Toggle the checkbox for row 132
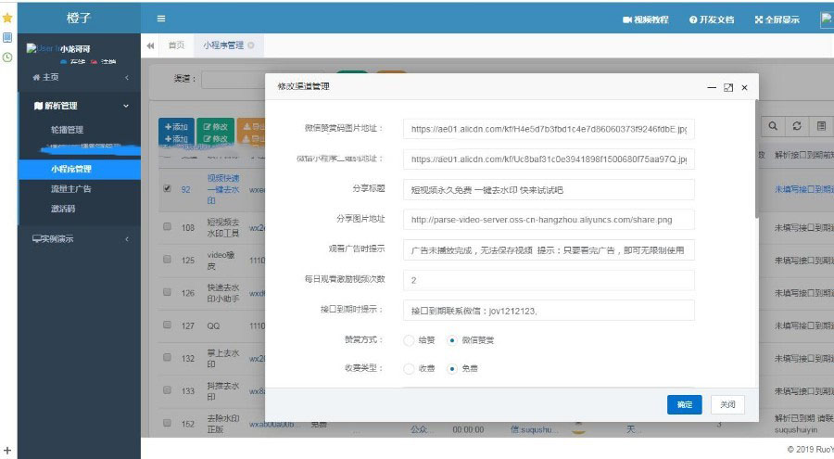Screen dimensions: 834x459 pos(167,357)
